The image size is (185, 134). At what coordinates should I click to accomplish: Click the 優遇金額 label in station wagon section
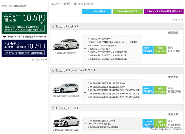pyautogui.click(x=173, y=77)
